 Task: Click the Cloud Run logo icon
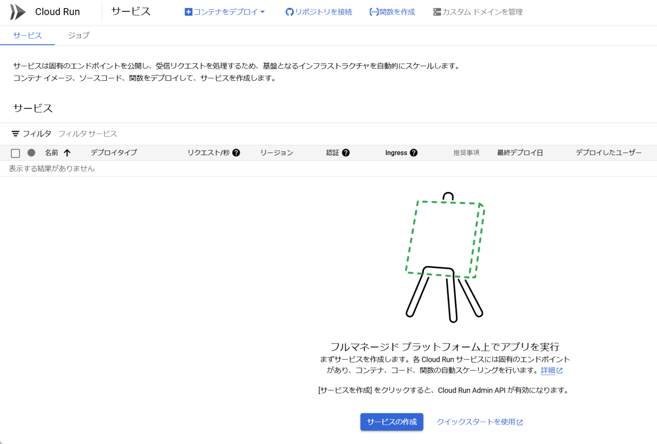[17, 12]
